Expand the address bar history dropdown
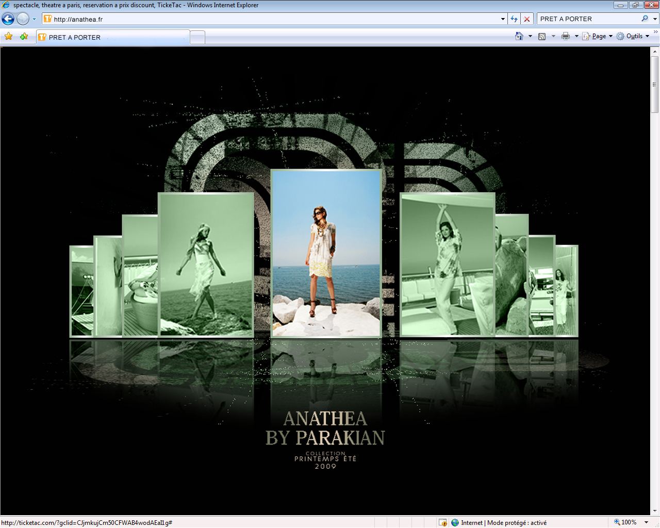The height and width of the screenshot is (528, 660). [x=503, y=19]
